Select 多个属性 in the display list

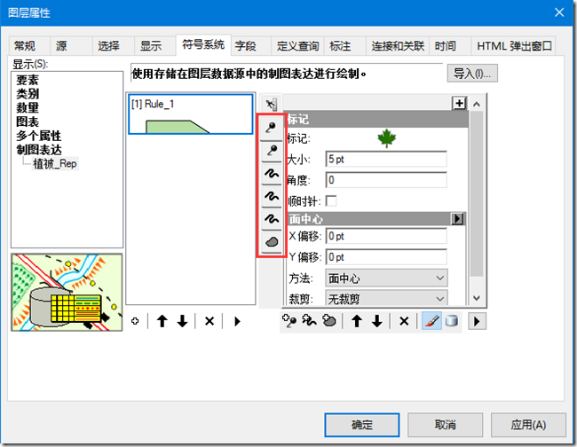click(39, 136)
